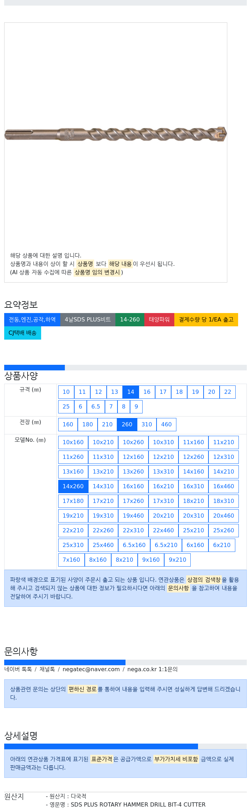Open model 10x160

click(x=73, y=442)
